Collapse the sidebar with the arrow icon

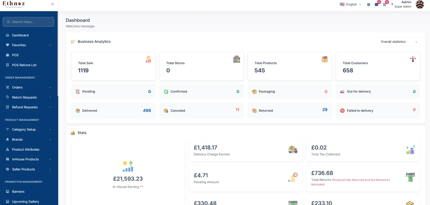click(53, 4)
